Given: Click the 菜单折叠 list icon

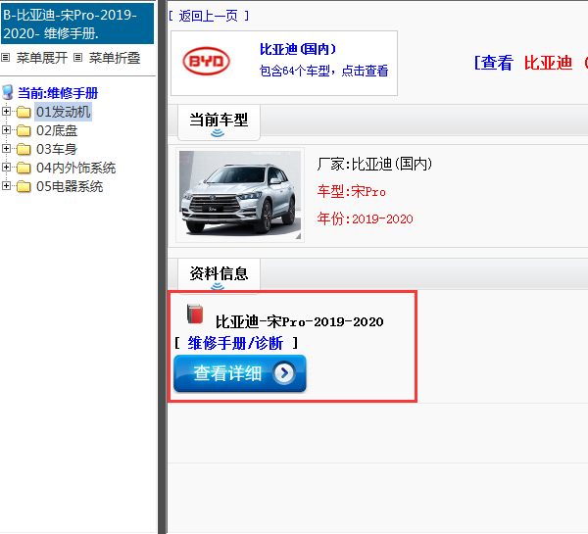Looking at the screenshot, I should pyautogui.click(x=77, y=58).
